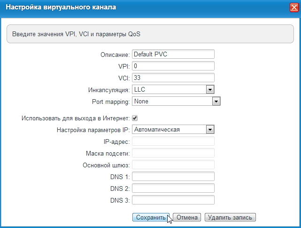Expand the Port mapping dropdown

pos(176,101)
